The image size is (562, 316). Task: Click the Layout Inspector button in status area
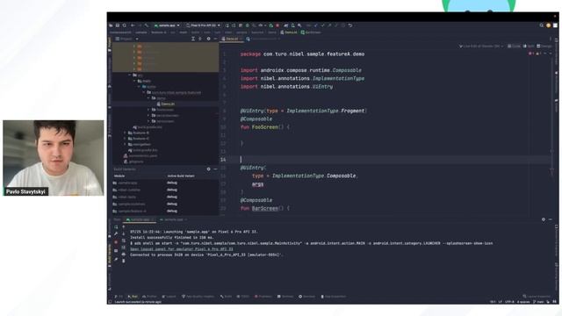tap(537, 297)
